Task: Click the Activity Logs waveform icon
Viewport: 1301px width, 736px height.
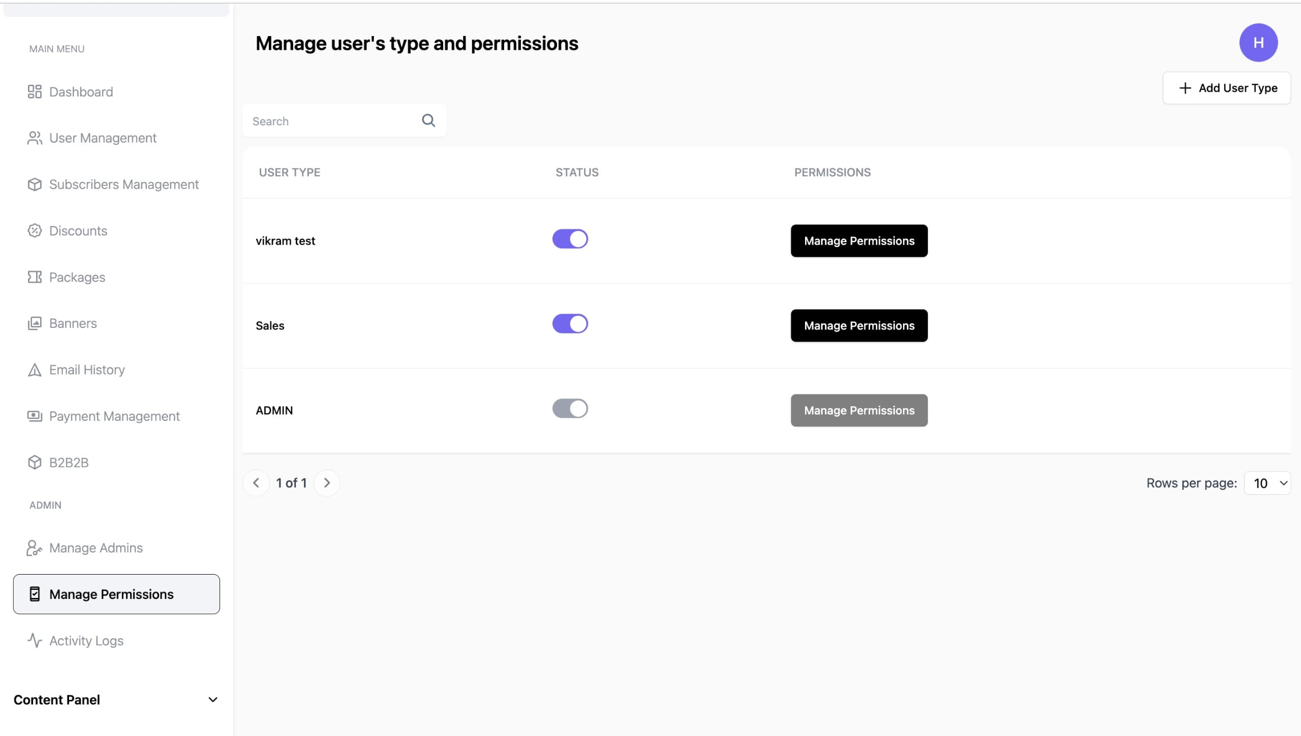Action: pos(34,641)
